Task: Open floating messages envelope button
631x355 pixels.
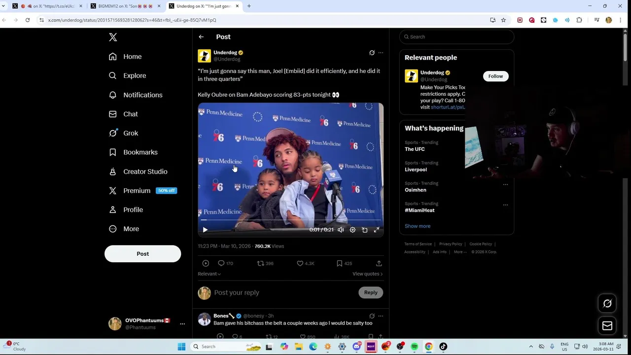Action: [x=607, y=326]
